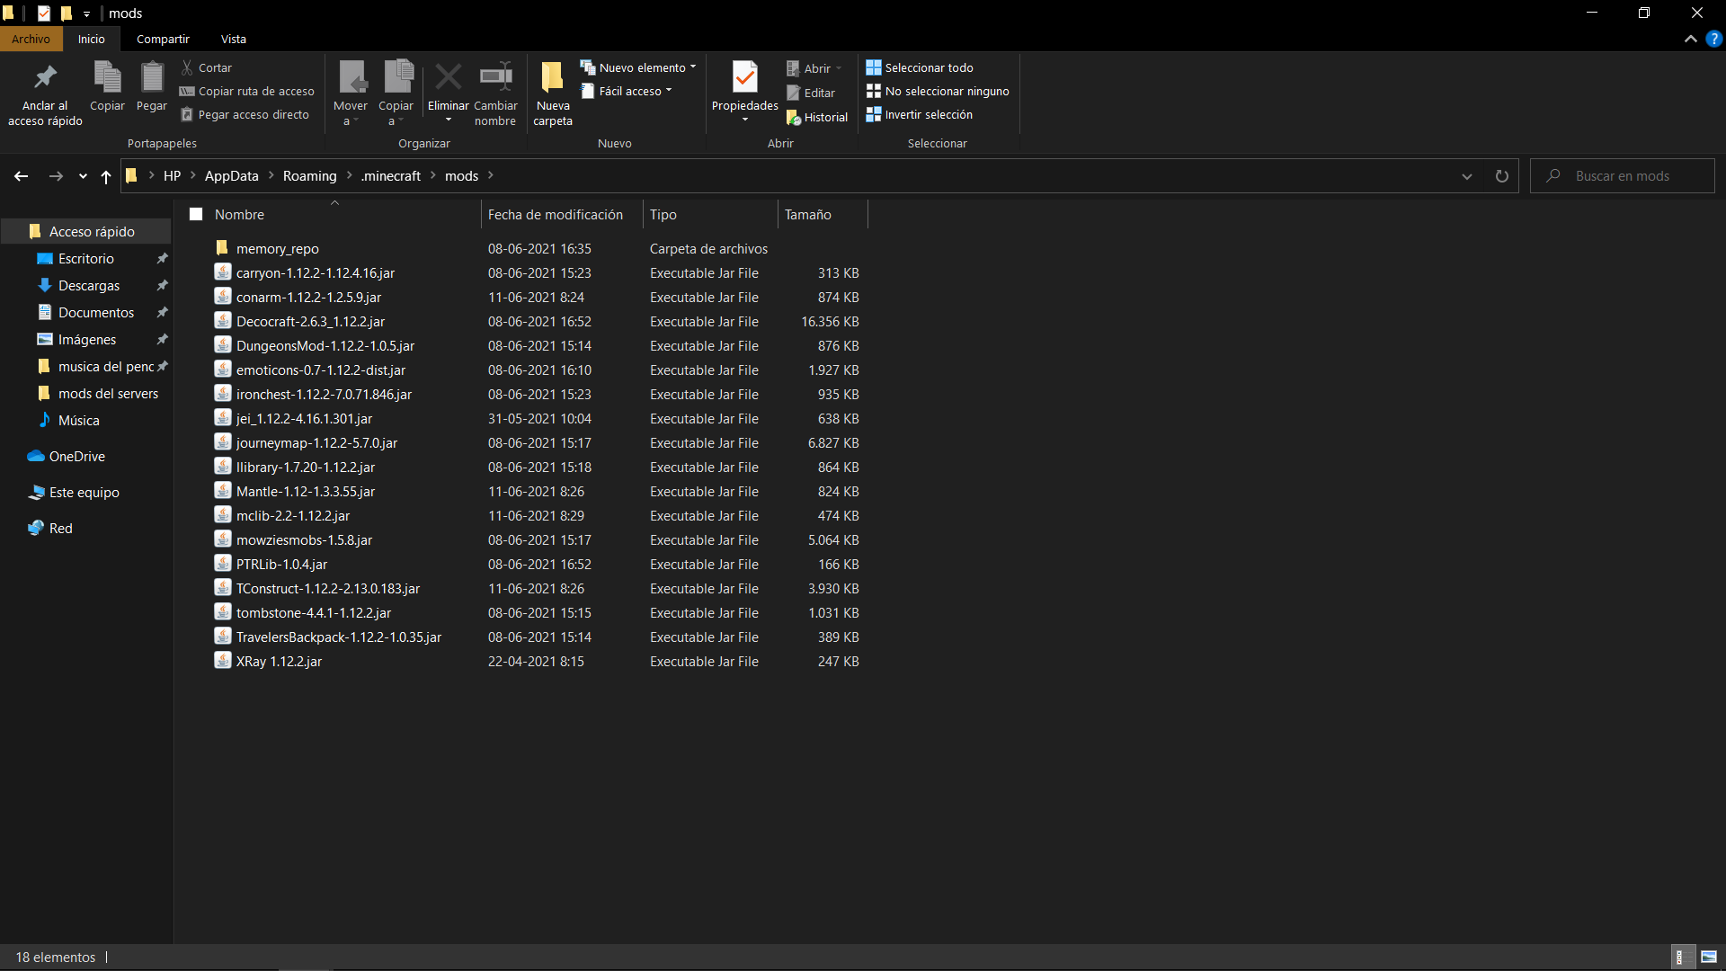
Task: Open the blue Help question icon
Action: tap(1714, 39)
